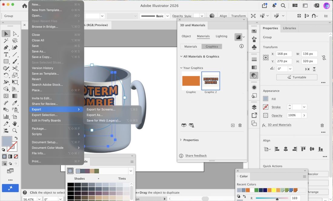Switch to Graphics segmented toggle
This screenshot has height=201, width=333.
pos(212,47)
